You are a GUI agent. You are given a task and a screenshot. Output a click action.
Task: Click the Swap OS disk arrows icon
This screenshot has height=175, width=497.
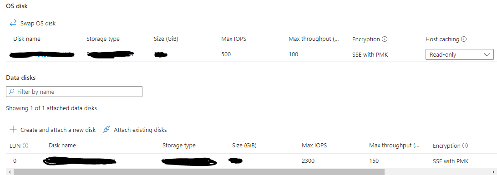pyautogui.click(x=13, y=23)
